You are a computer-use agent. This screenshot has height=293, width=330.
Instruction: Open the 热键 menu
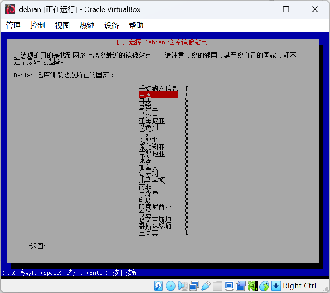pos(87,26)
